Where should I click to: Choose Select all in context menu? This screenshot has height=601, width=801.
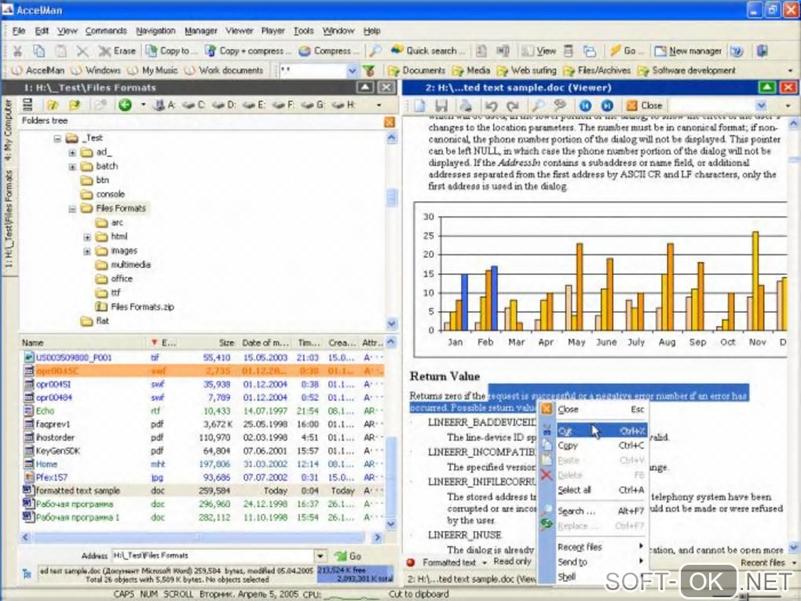pos(594,489)
